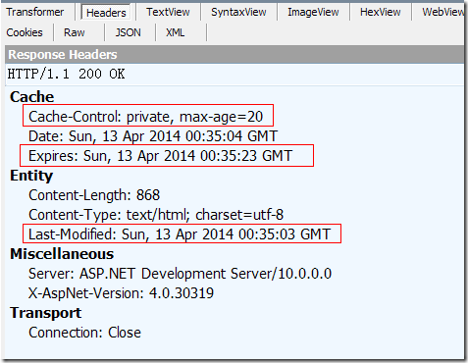Select the Raw tab
The width and height of the screenshot is (468, 363).
tap(75, 32)
